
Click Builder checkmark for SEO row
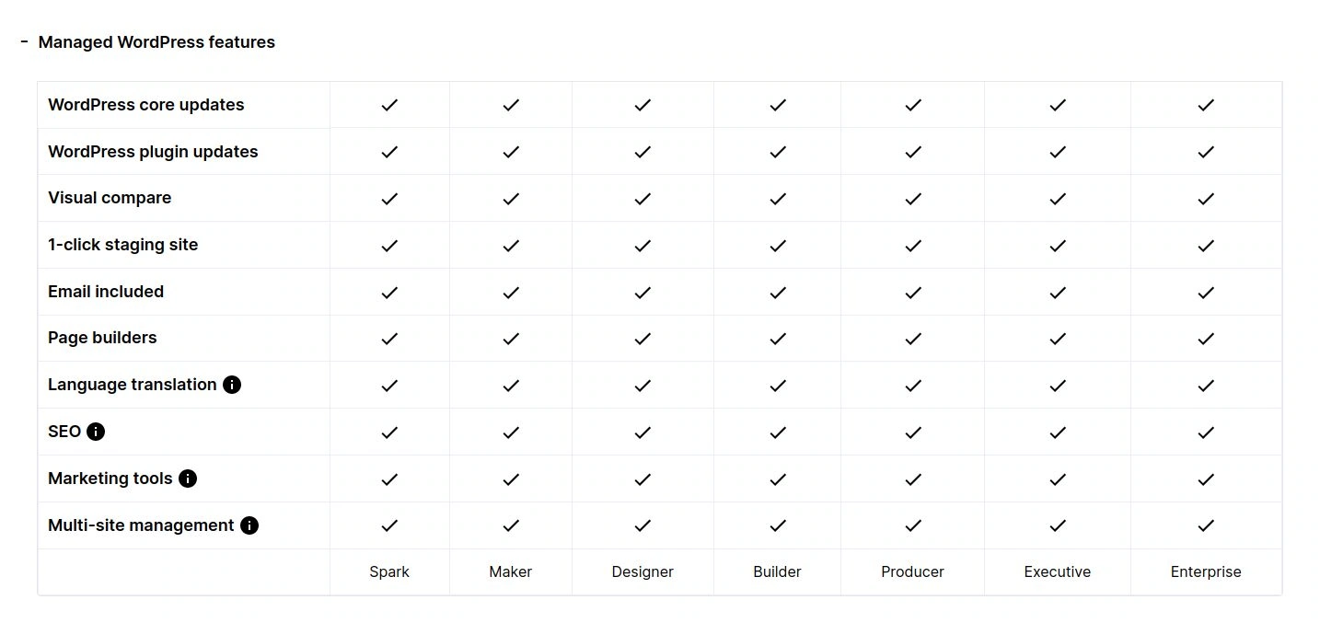778,433
